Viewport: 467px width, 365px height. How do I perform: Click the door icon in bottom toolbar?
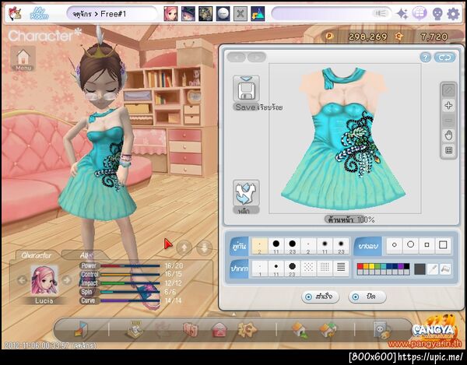81,329
